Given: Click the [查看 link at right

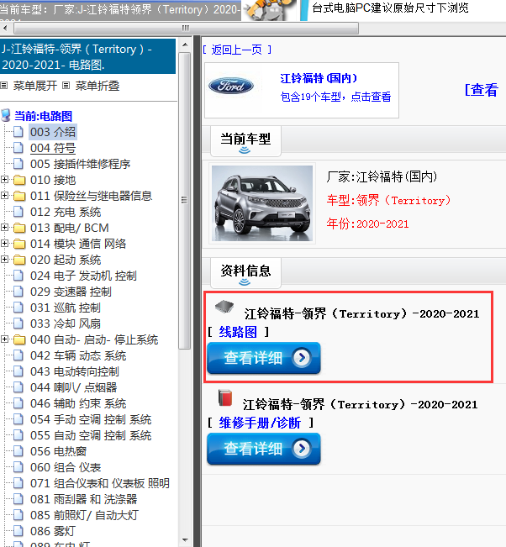Looking at the screenshot, I should (x=482, y=90).
